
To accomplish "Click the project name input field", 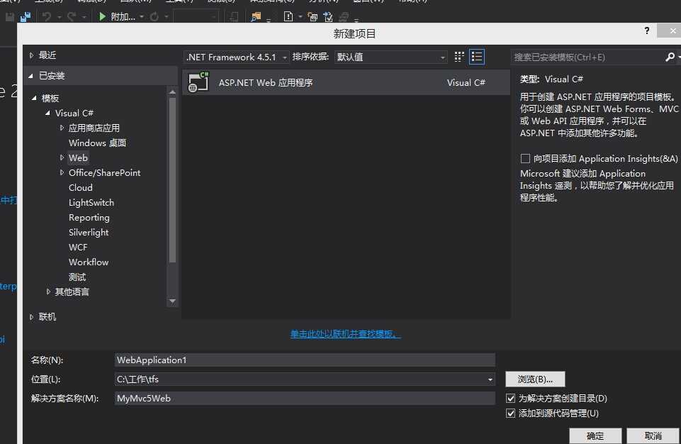I will click(x=305, y=360).
